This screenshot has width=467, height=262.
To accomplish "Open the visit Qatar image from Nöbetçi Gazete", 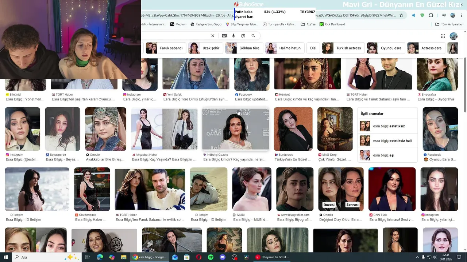I will coord(236,129).
